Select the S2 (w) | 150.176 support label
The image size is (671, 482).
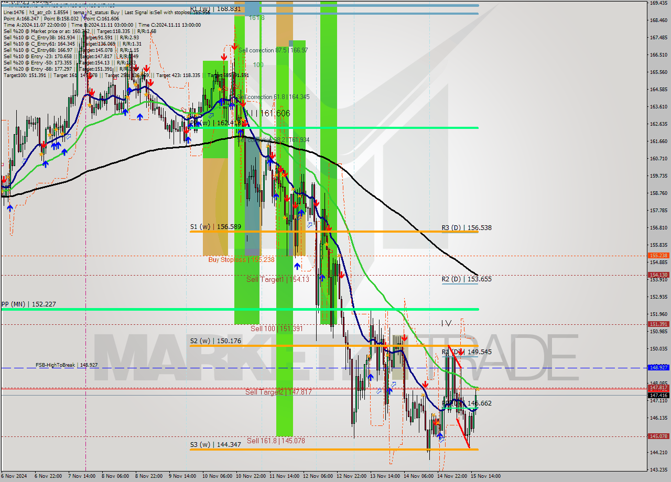pyautogui.click(x=215, y=341)
